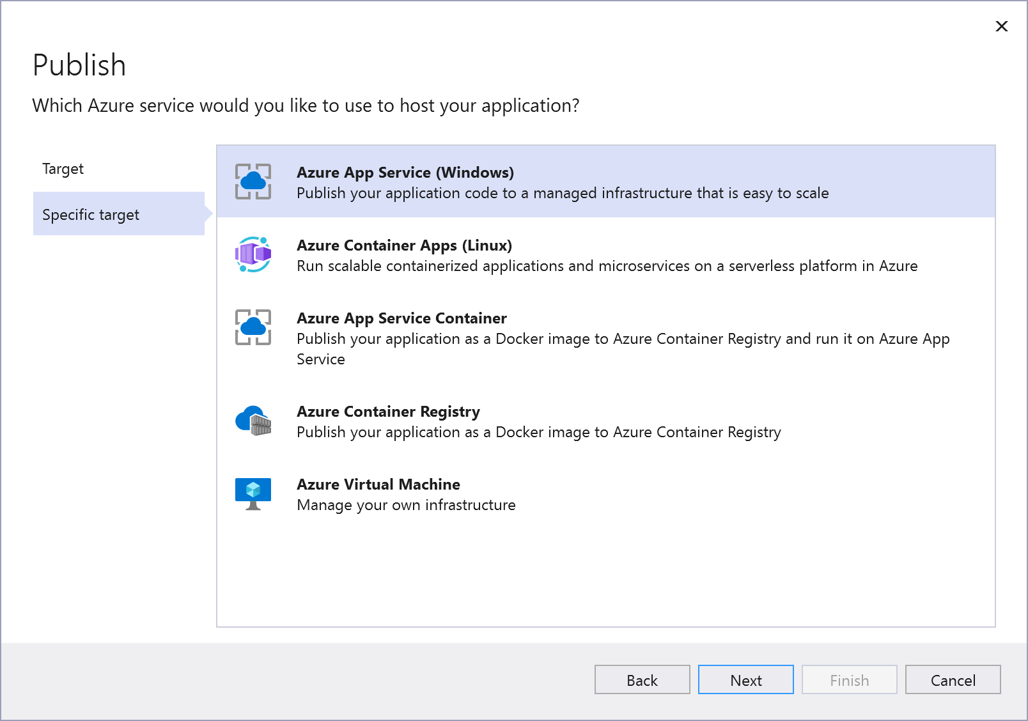Click the Azure Container Apps purple icon
The image size is (1028, 721).
253,254
